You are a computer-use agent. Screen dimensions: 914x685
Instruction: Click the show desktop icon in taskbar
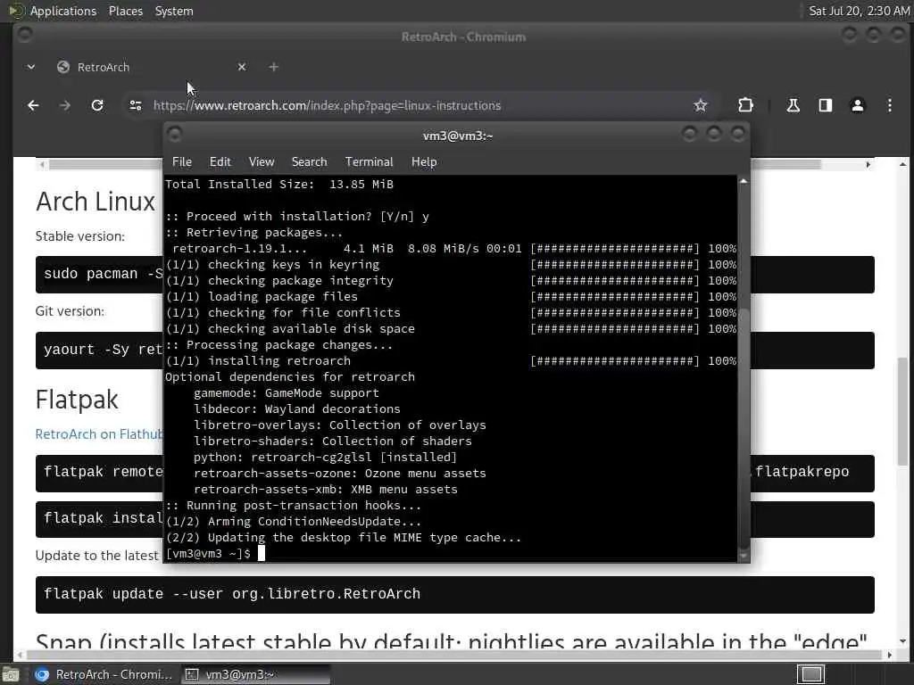[11, 675]
